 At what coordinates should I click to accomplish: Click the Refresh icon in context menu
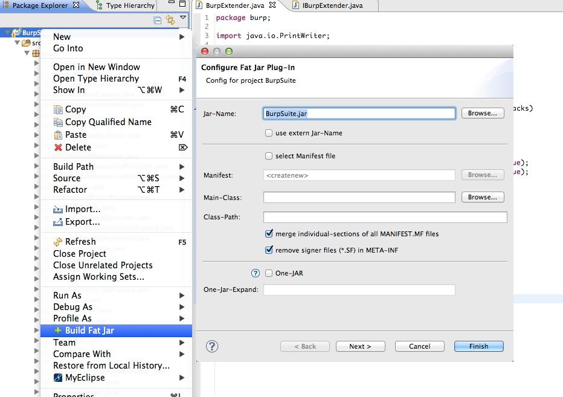[58, 242]
